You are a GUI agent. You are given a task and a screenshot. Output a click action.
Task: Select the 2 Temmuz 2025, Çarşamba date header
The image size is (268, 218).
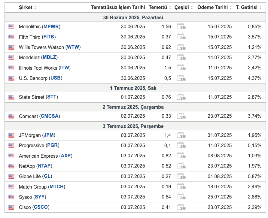point(133,107)
